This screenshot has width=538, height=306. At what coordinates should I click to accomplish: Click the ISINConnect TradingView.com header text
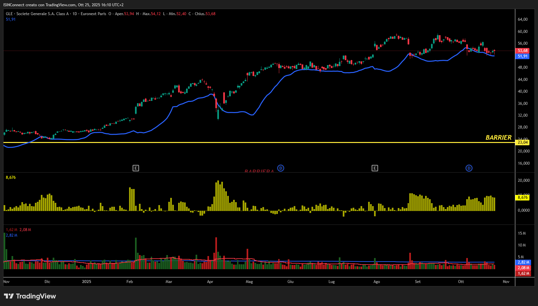click(63, 5)
